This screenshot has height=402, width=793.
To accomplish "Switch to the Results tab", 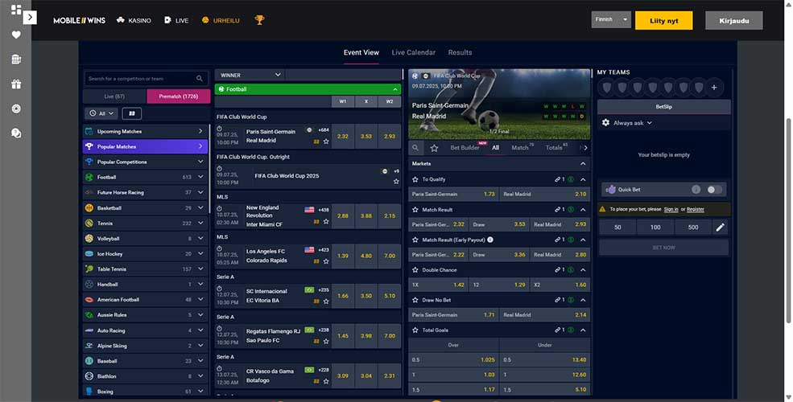I will pyautogui.click(x=460, y=52).
